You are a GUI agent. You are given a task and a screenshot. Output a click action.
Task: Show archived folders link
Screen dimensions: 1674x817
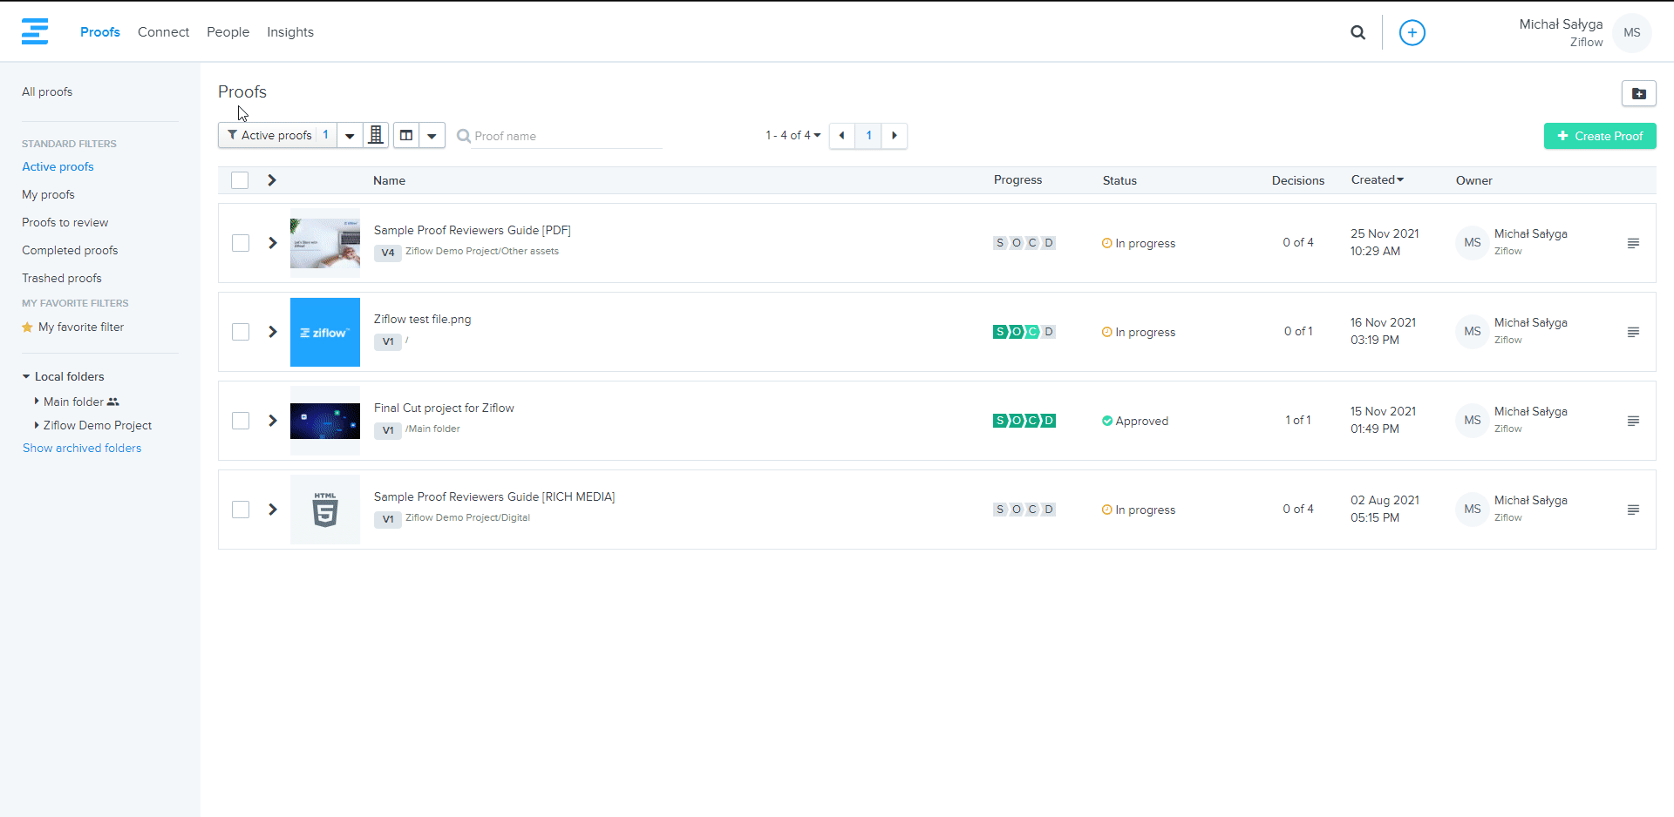pos(82,448)
